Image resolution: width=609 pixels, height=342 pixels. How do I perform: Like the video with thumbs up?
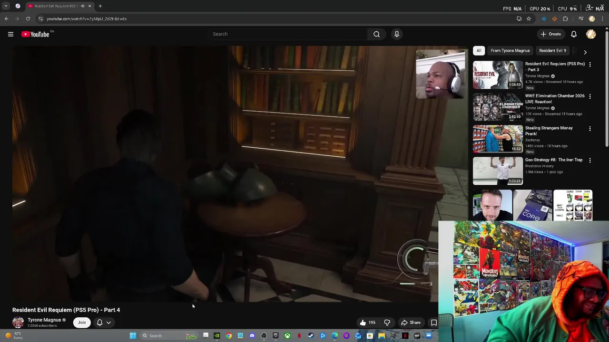pyautogui.click(x=368, y=323)
